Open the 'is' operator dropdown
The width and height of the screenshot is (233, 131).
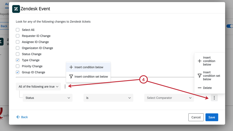click(x=108, y=98)
